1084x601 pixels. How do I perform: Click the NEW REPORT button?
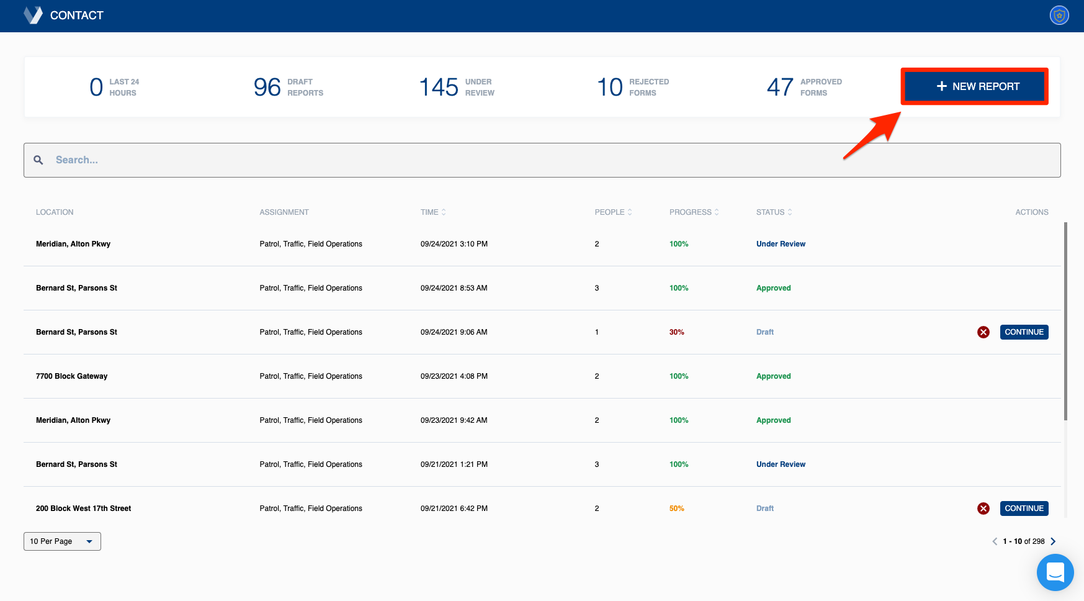(x=974, y=86)
